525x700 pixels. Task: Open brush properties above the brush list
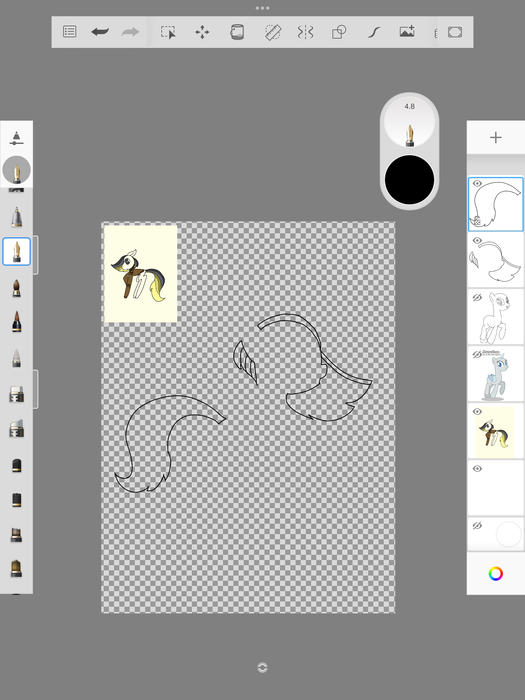tap(17, 138)
